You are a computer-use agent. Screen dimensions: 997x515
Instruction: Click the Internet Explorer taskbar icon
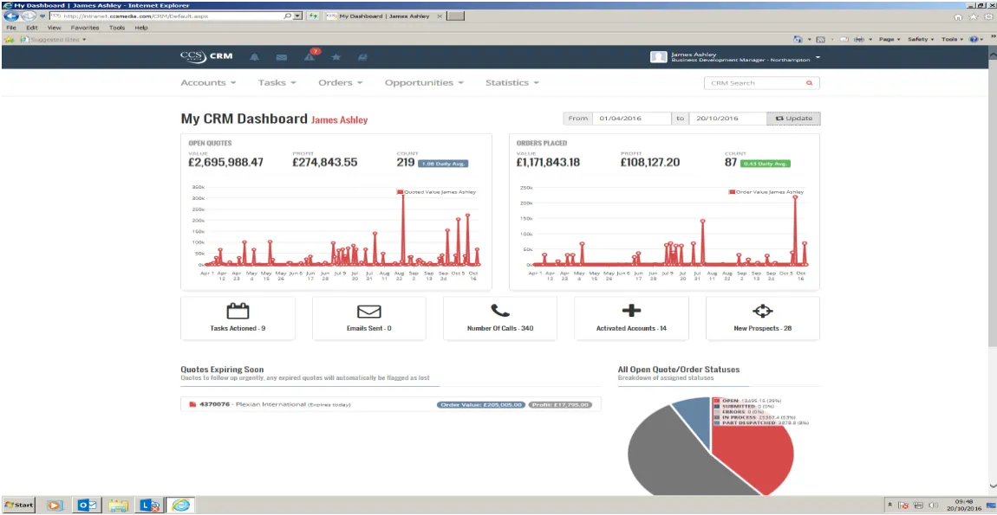(181, 505)
